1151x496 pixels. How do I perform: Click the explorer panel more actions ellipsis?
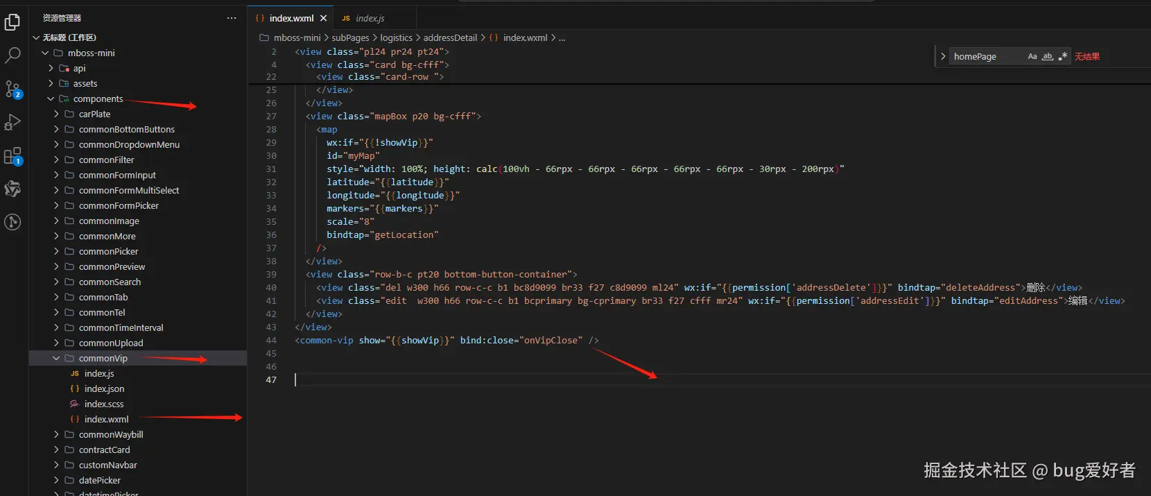click(x=232, y=18)
